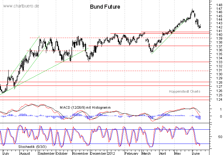This screenshot has width=223, height=155.
Task: Select the "October" axis label
Action: [x=62, y=153]
